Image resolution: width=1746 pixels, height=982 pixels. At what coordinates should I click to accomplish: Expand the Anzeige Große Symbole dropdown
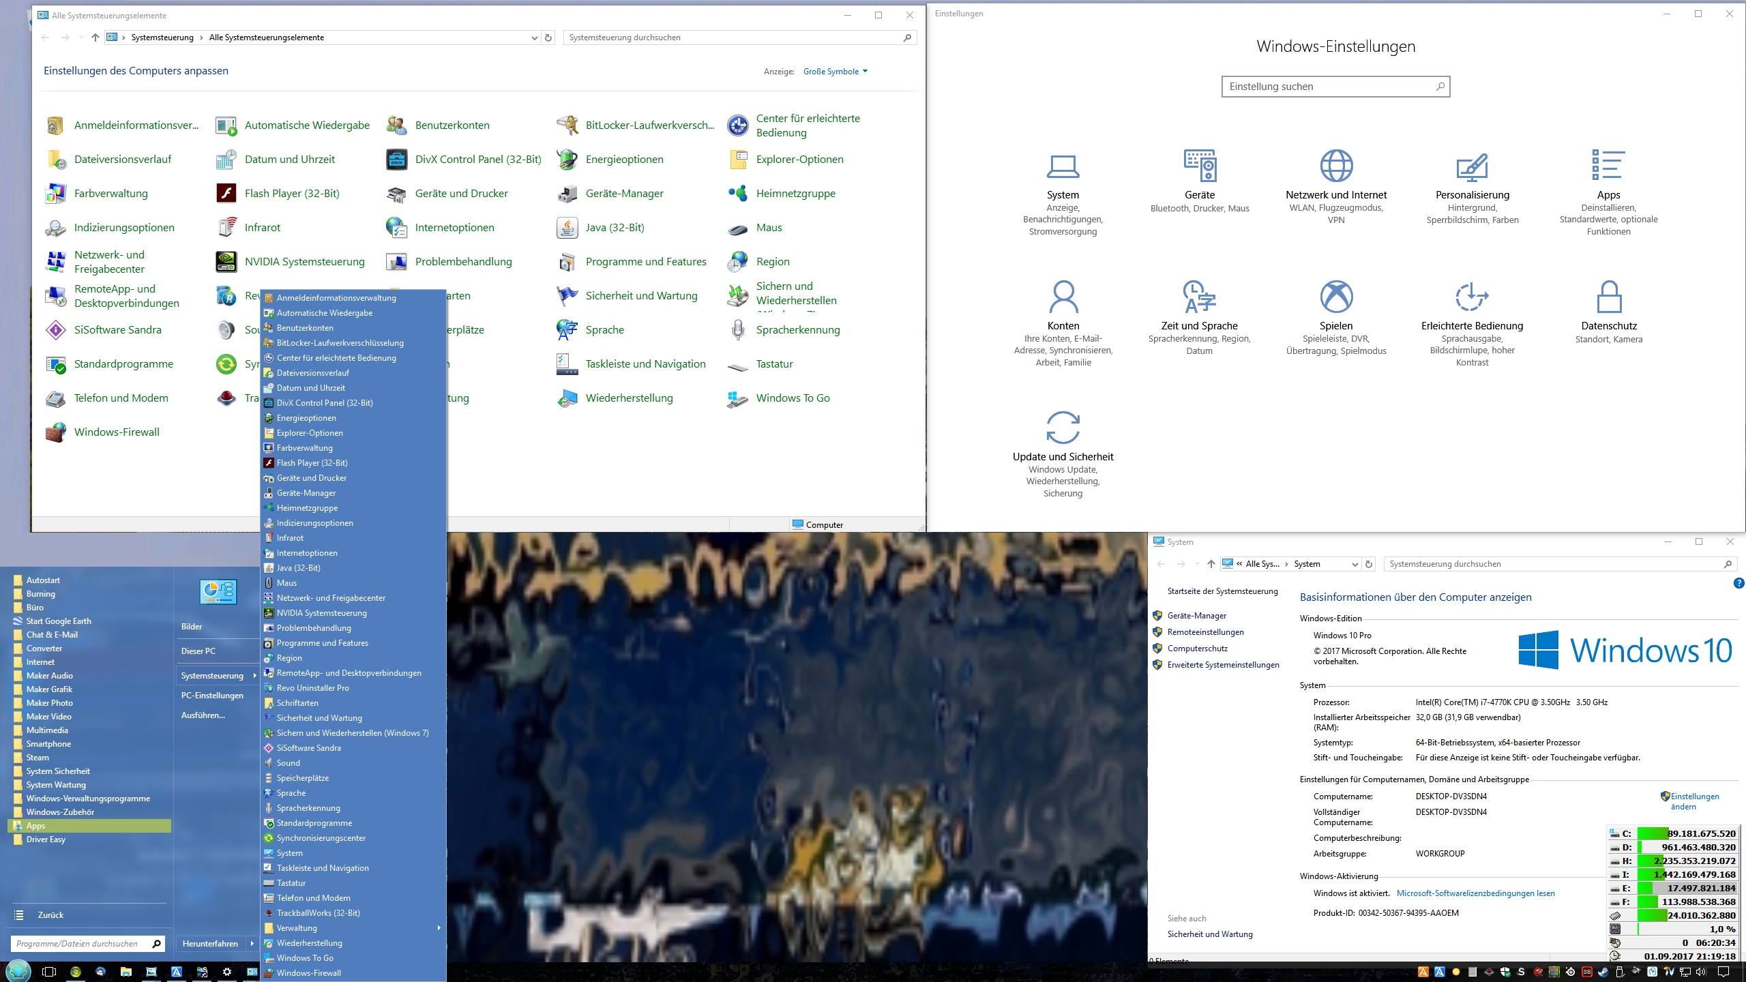835,72
